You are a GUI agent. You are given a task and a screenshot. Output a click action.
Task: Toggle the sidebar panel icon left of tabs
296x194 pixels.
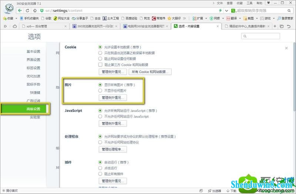pos(5,26)
